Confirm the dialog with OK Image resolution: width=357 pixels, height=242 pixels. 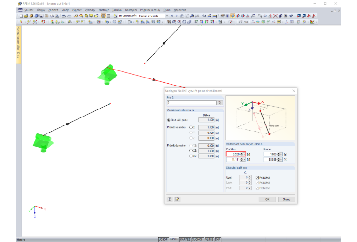tap(267, 199)
